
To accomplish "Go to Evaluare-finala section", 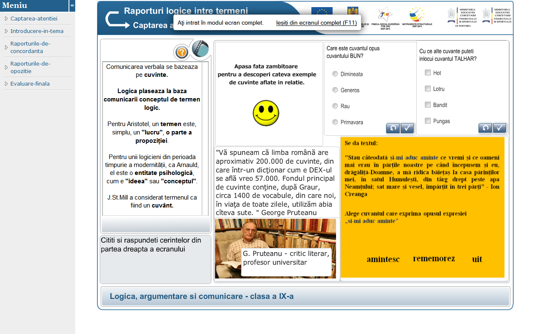I will pyautogui.click(x=30, y=83).
